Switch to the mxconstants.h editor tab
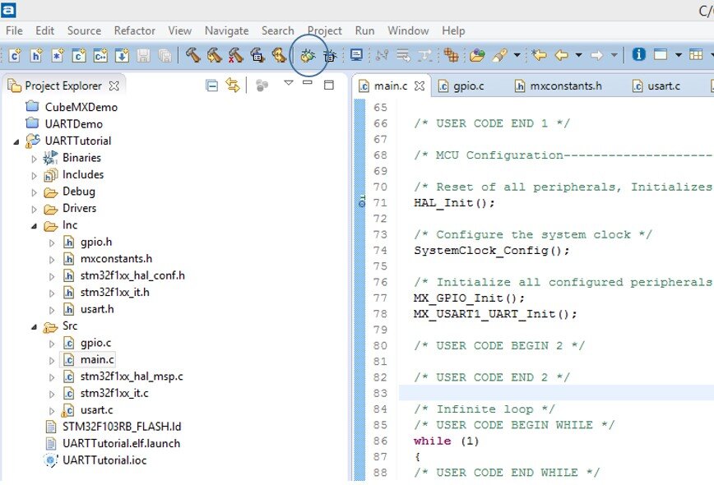 coord(558,85)
